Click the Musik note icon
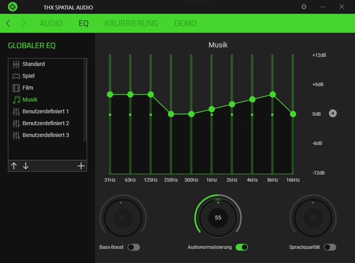Screen dimensions: 355x263 coord(16,100)
